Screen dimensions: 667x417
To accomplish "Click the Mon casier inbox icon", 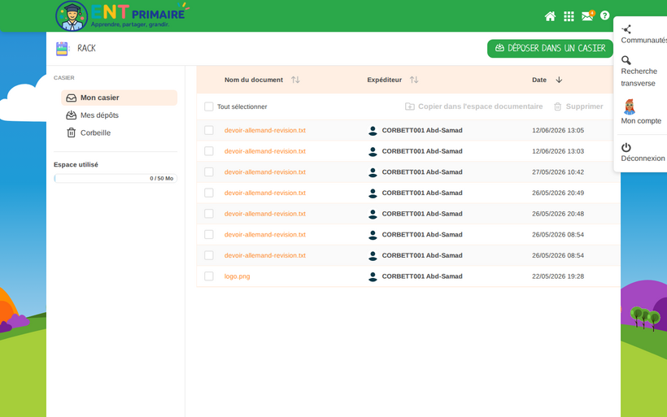I will tap(71, 98).
